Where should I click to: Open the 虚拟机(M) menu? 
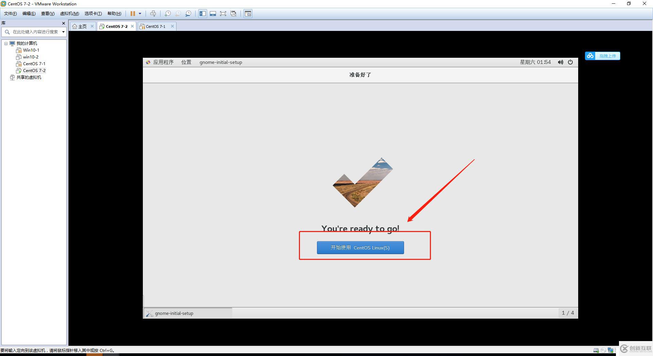click(69, 14)
